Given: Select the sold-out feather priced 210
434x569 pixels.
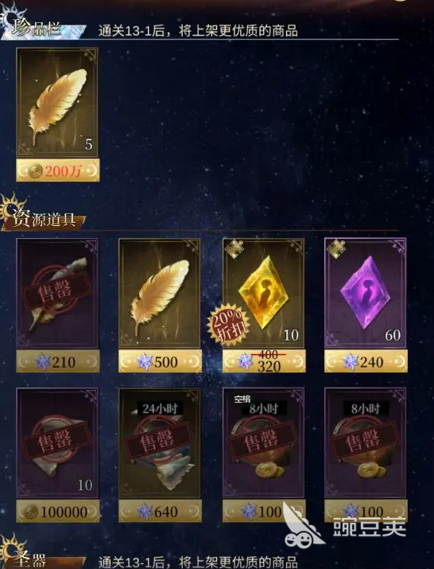Looking at the screenshot, I should click(x=57, y=293).
